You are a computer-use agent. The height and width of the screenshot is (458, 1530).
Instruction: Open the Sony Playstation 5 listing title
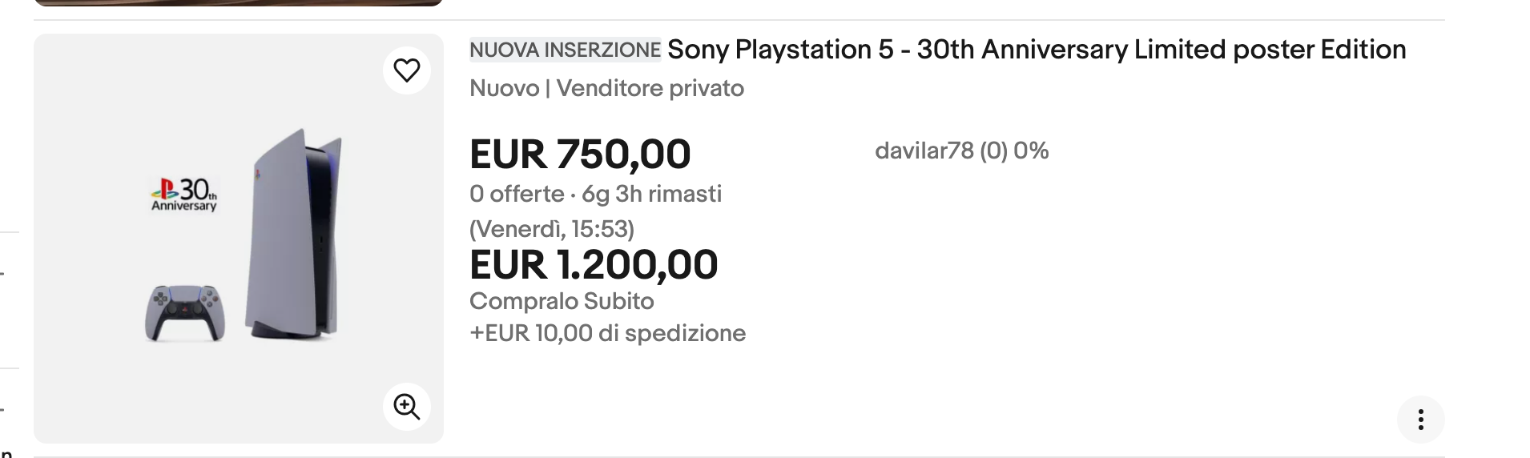[1036, 50]
